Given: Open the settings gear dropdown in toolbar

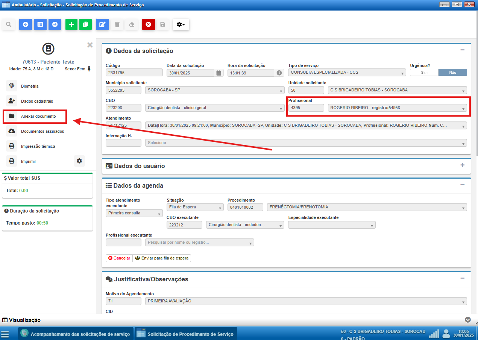Looking at the screenshot, I should (181, 24).
